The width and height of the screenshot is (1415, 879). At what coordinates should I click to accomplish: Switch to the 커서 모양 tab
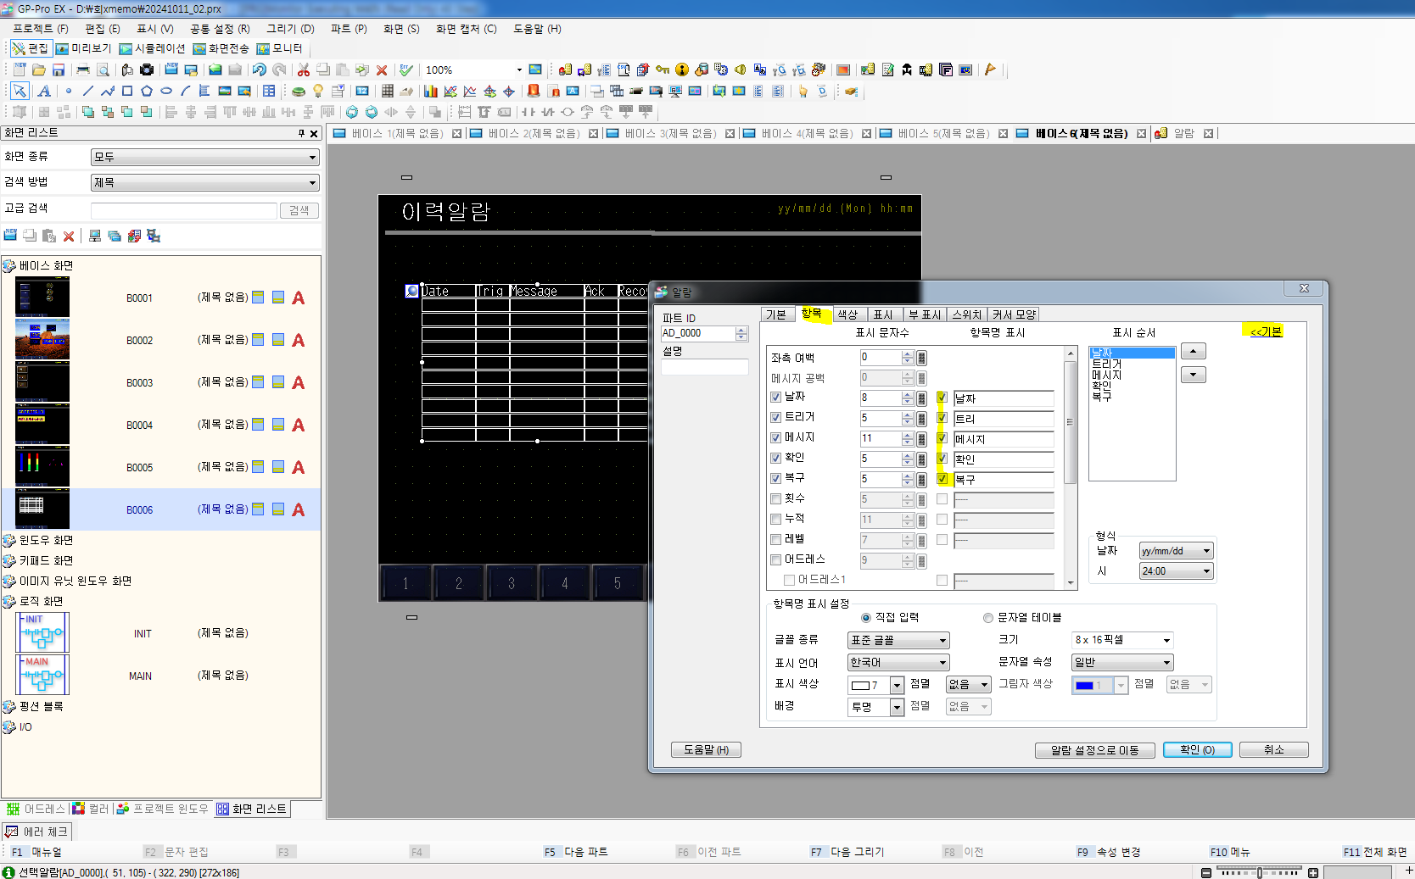point(1014,314)
